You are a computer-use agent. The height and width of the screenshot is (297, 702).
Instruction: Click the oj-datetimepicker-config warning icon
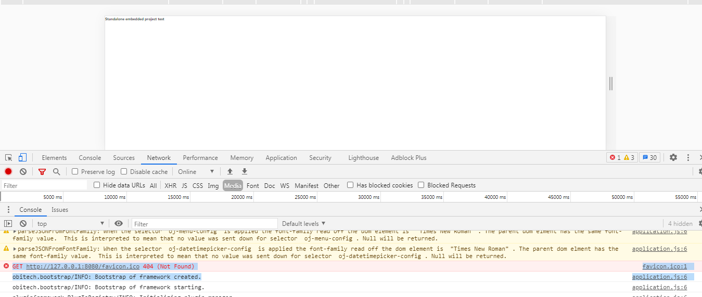pyautogui.click(x=6, y=249)
